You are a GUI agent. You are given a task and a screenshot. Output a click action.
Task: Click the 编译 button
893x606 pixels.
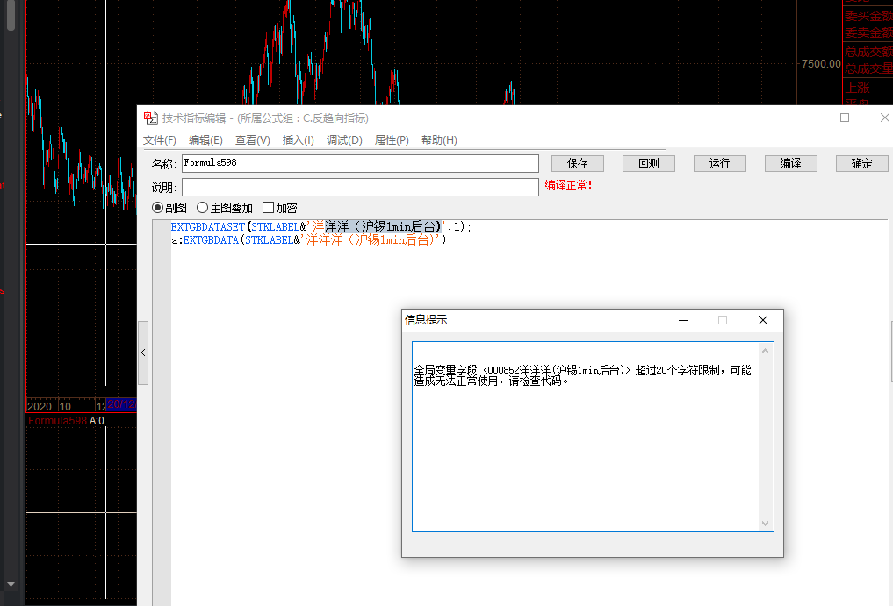pyautogui.click(x=791, y=163)
